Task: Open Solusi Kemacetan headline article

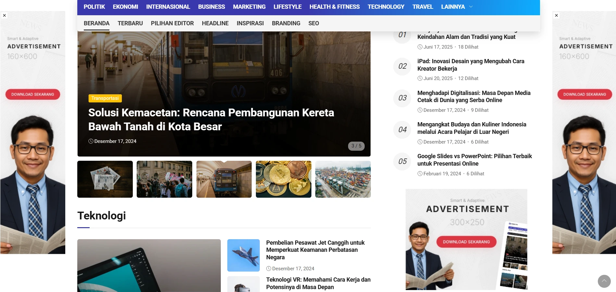Action: click(211, 120)
